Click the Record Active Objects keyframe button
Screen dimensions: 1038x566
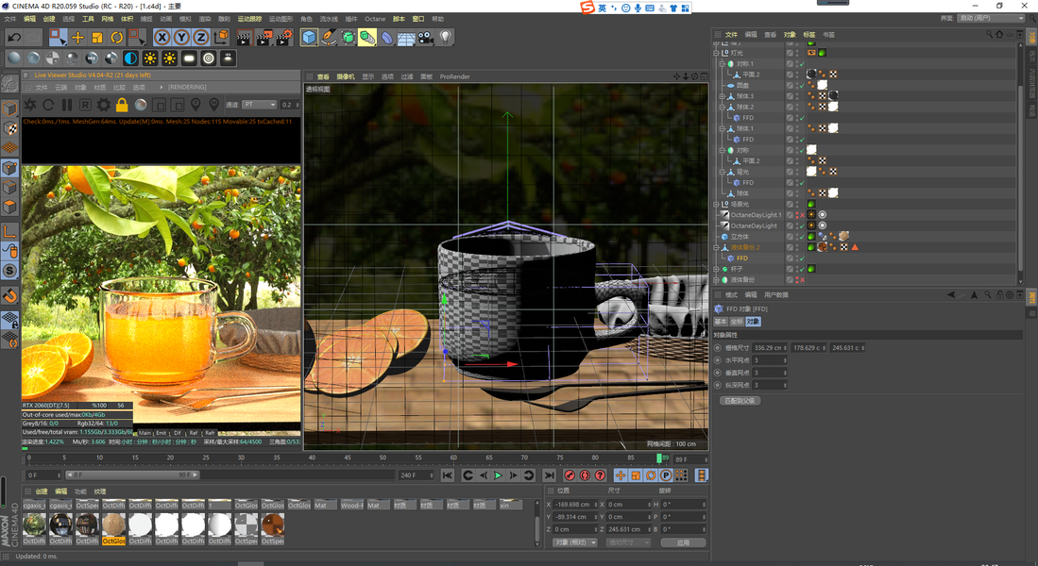point(570,475)
